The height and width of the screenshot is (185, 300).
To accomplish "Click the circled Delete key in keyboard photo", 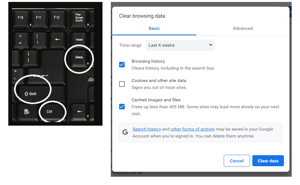I will point(79,58).
